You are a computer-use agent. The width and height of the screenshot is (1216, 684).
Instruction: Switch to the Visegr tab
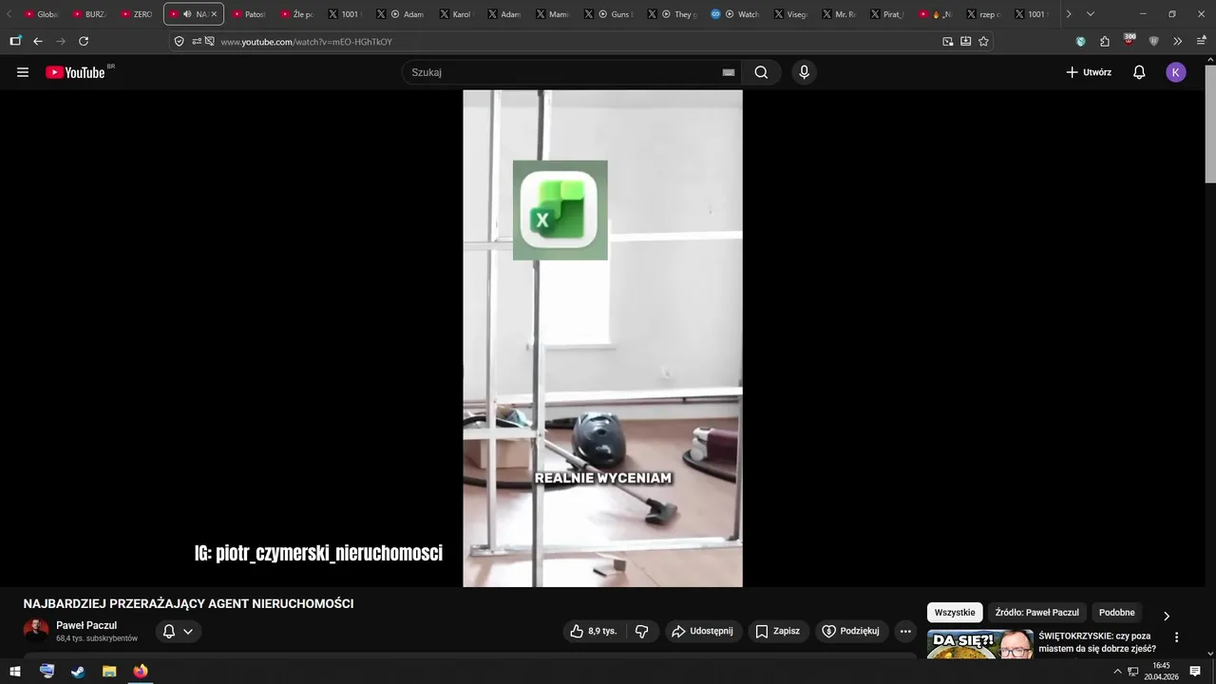click(x=791, y=14)
